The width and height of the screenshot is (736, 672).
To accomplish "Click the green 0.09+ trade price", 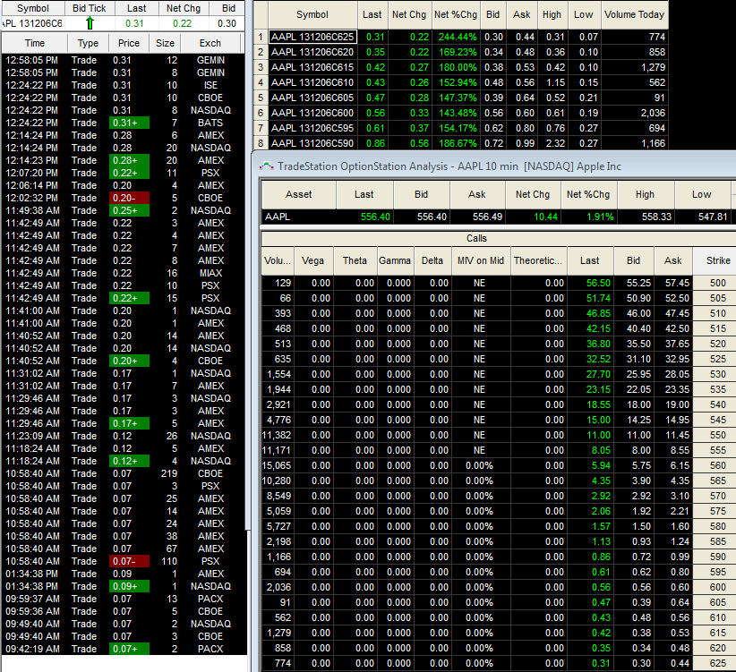I will 129,586.
